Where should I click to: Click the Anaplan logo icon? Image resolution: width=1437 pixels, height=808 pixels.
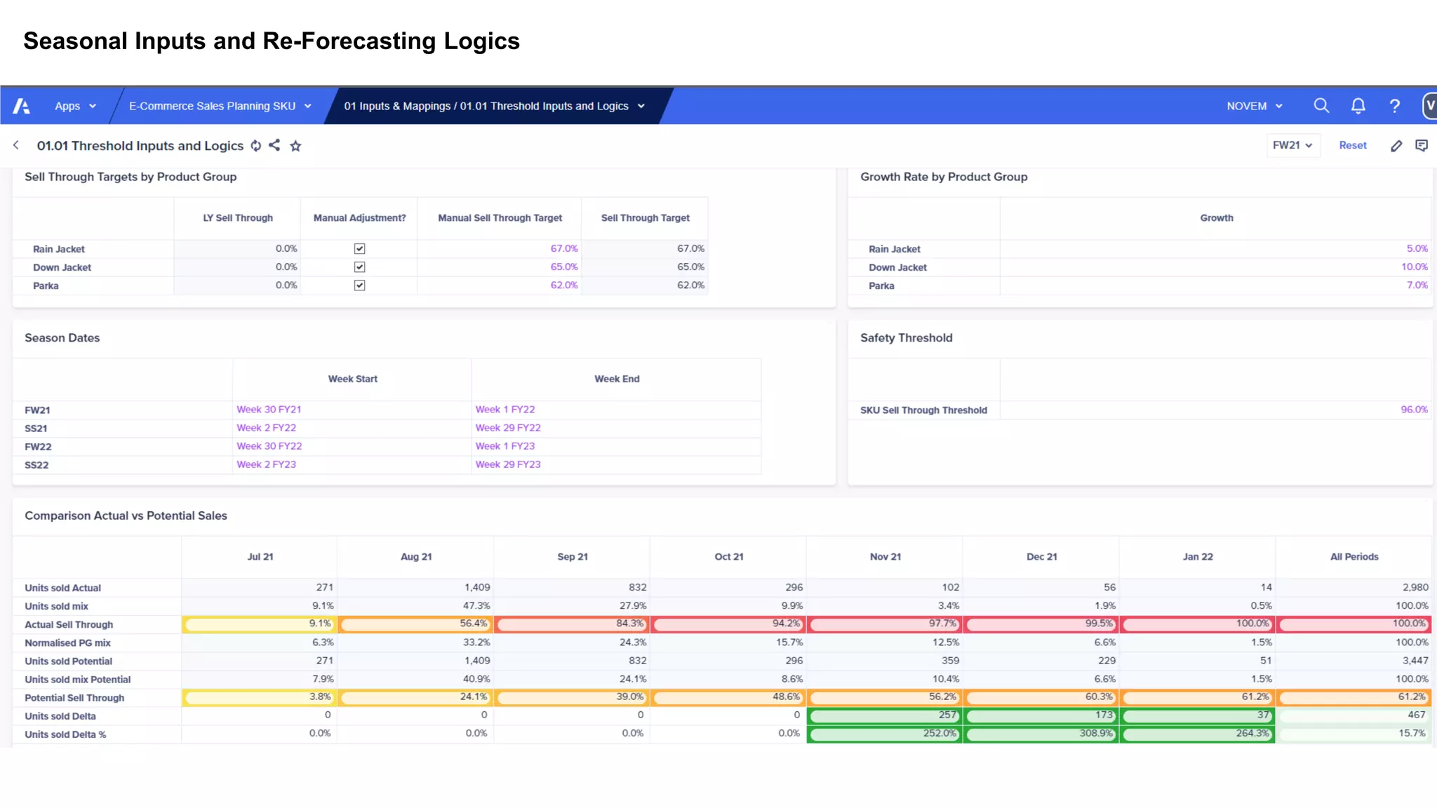22,106
